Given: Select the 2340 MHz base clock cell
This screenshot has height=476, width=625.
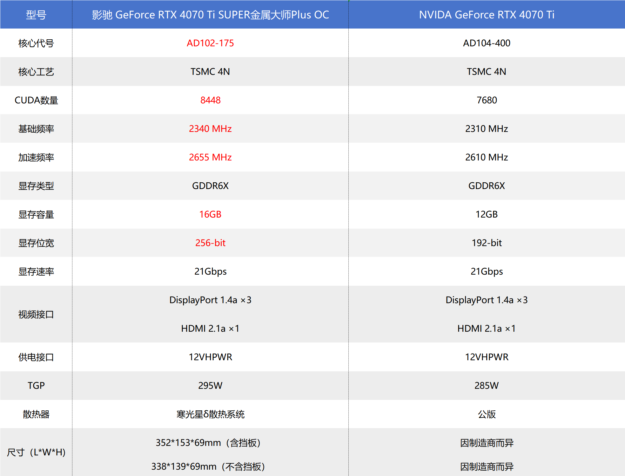Looking at the screenshot, I should coord(210,129).
